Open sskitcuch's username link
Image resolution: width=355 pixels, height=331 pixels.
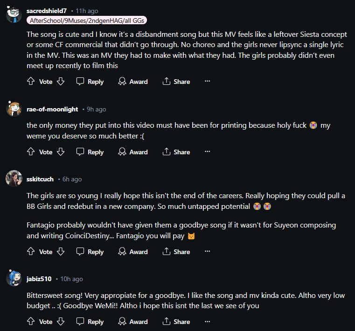[x=40, y=179]
